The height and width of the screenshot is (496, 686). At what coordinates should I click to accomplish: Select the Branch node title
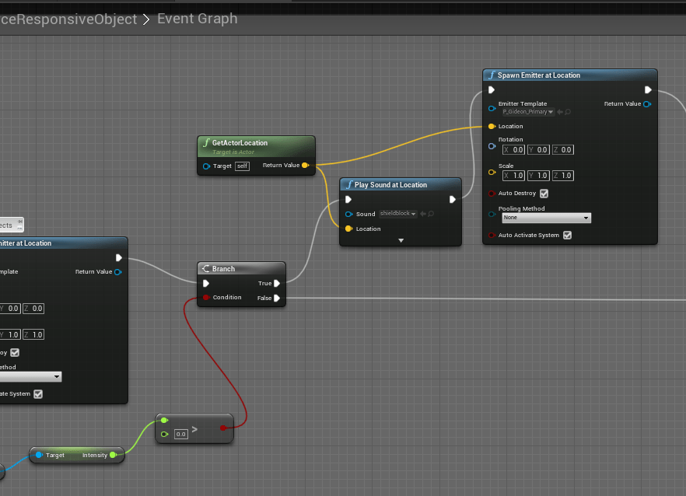click(x=224, y=269)
